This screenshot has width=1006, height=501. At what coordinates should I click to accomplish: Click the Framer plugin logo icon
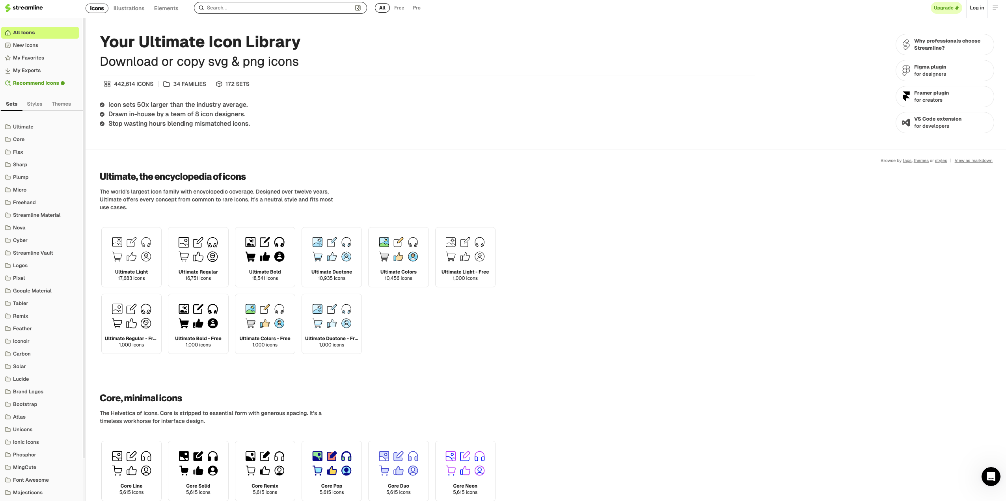pyautogui.click(x=906, y=97)
